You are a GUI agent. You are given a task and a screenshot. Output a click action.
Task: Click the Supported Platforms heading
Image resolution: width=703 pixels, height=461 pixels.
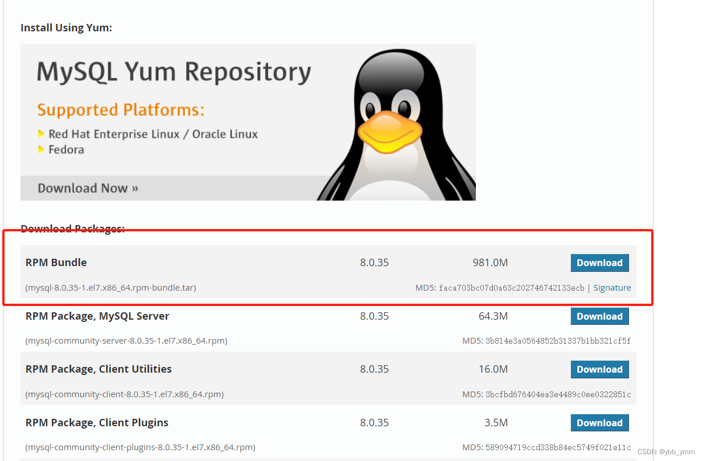(x=120, y=109)
